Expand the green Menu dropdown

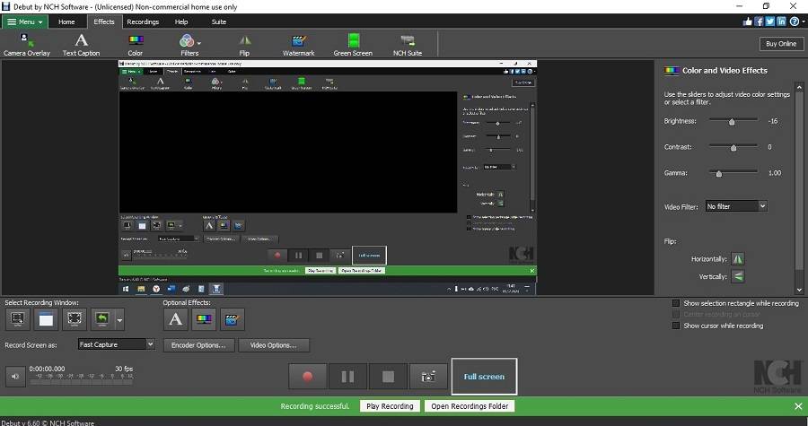tap(26, 22)
